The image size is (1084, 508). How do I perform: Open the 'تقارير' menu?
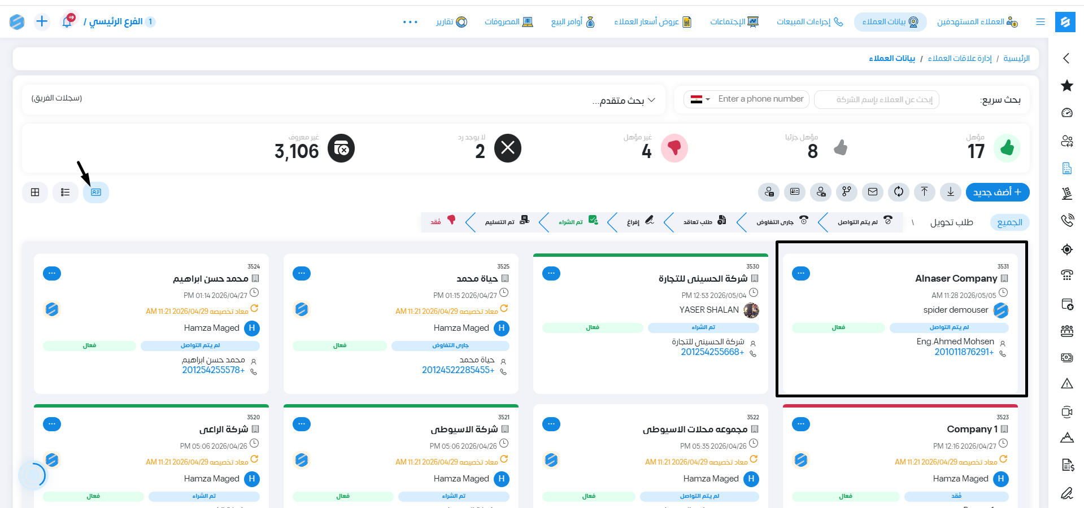click(x=451, y=21)
